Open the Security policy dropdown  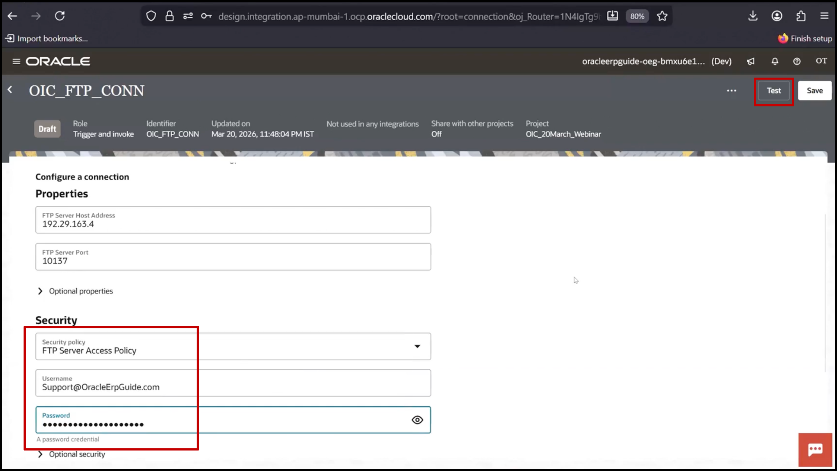click(x=233, y=346)
